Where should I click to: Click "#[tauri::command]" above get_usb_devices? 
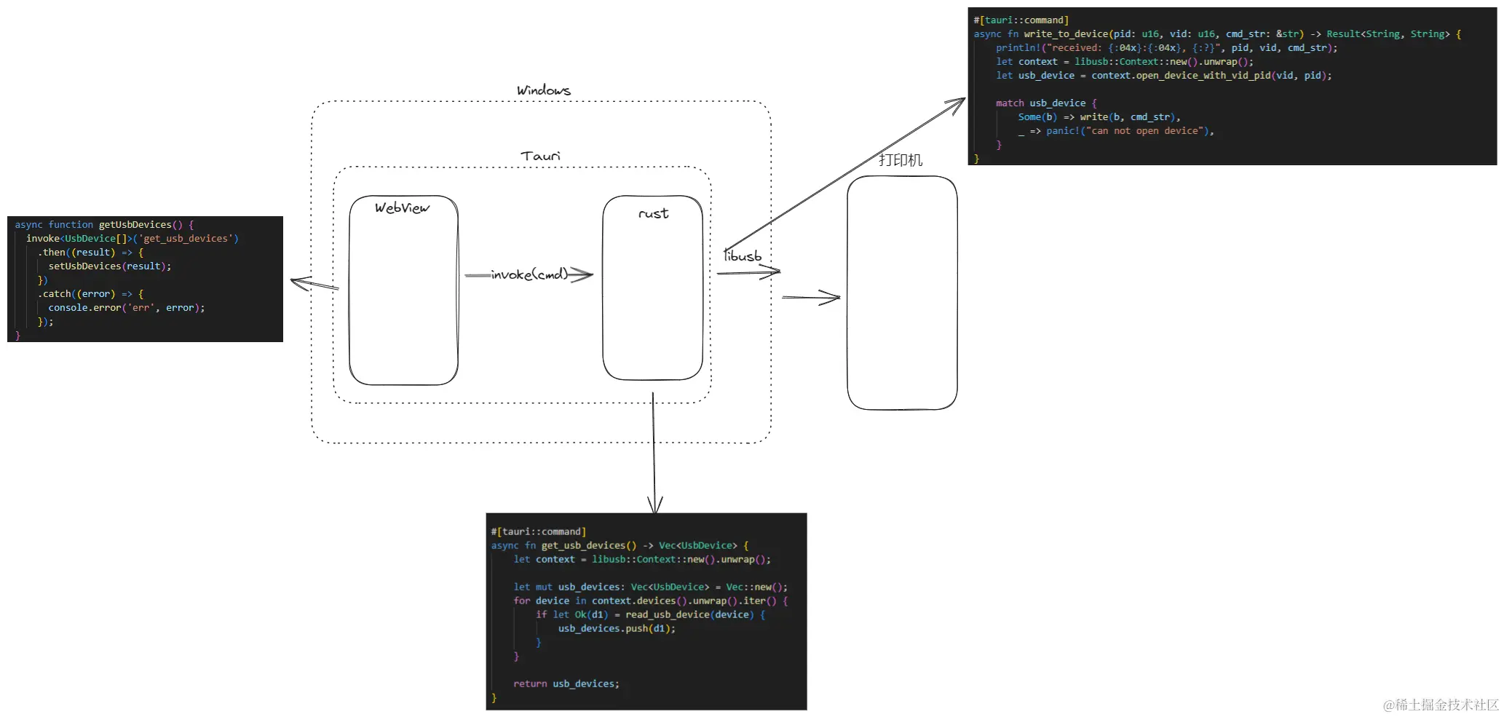click(539, 532)
